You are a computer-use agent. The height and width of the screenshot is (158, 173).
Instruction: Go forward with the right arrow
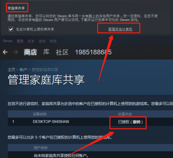[x=15, y=52]
